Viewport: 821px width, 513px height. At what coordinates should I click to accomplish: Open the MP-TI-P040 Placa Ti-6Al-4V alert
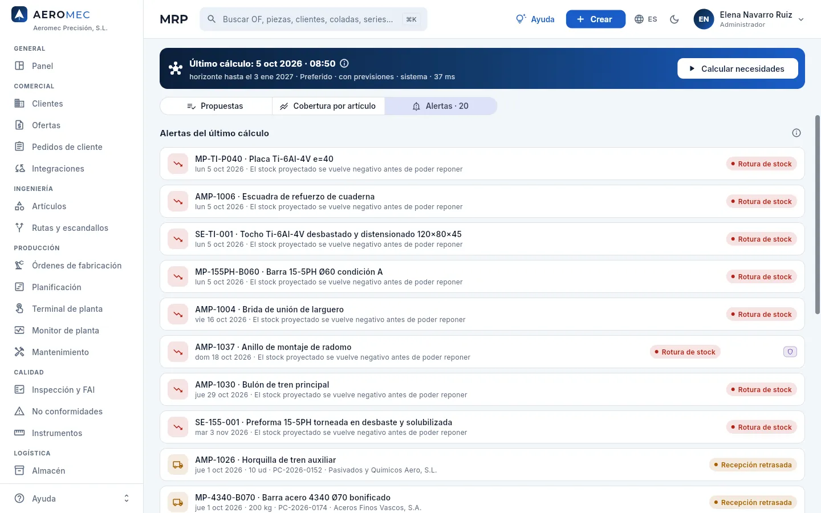[482, 164]
